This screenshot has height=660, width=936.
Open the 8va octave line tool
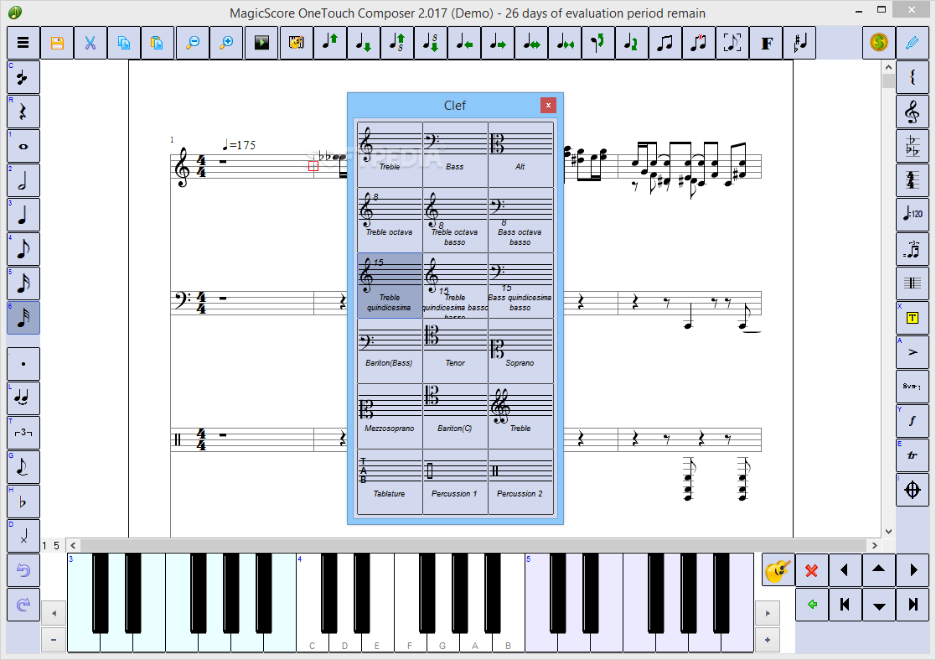tap(913, 387)
